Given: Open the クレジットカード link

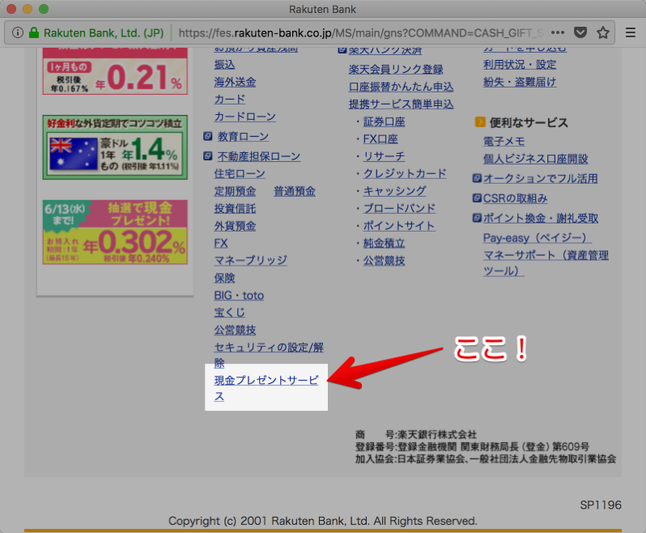Looking at the screenshot, I should coord(405,173).
